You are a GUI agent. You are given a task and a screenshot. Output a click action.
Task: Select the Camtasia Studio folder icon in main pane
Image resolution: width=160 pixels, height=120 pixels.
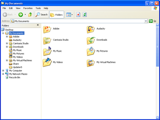(x=47, y=41)
